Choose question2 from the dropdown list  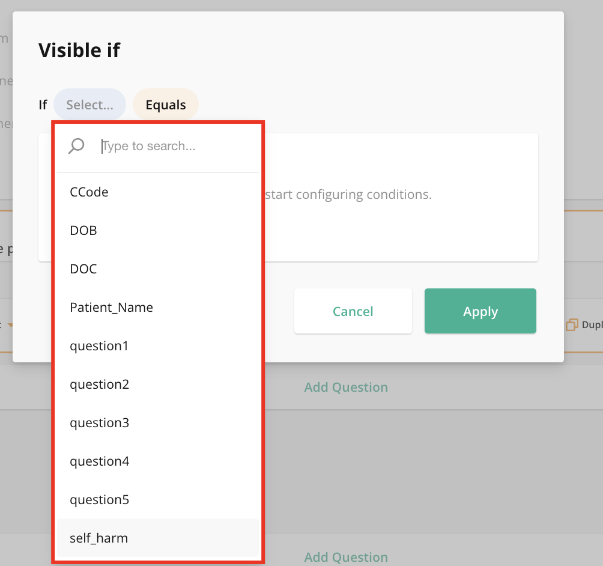(x=99, y=384)
